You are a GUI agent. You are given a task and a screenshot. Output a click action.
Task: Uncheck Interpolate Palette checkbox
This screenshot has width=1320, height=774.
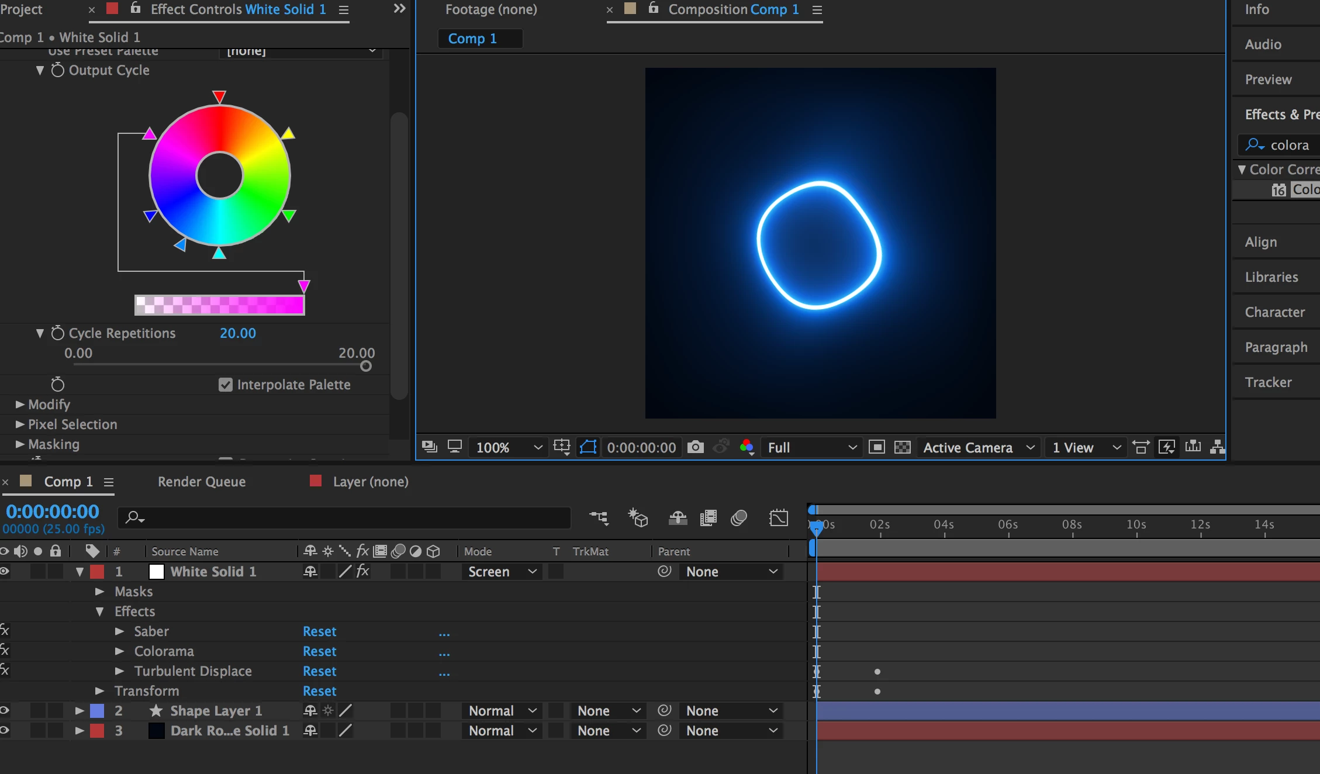(x=226, y=385)
